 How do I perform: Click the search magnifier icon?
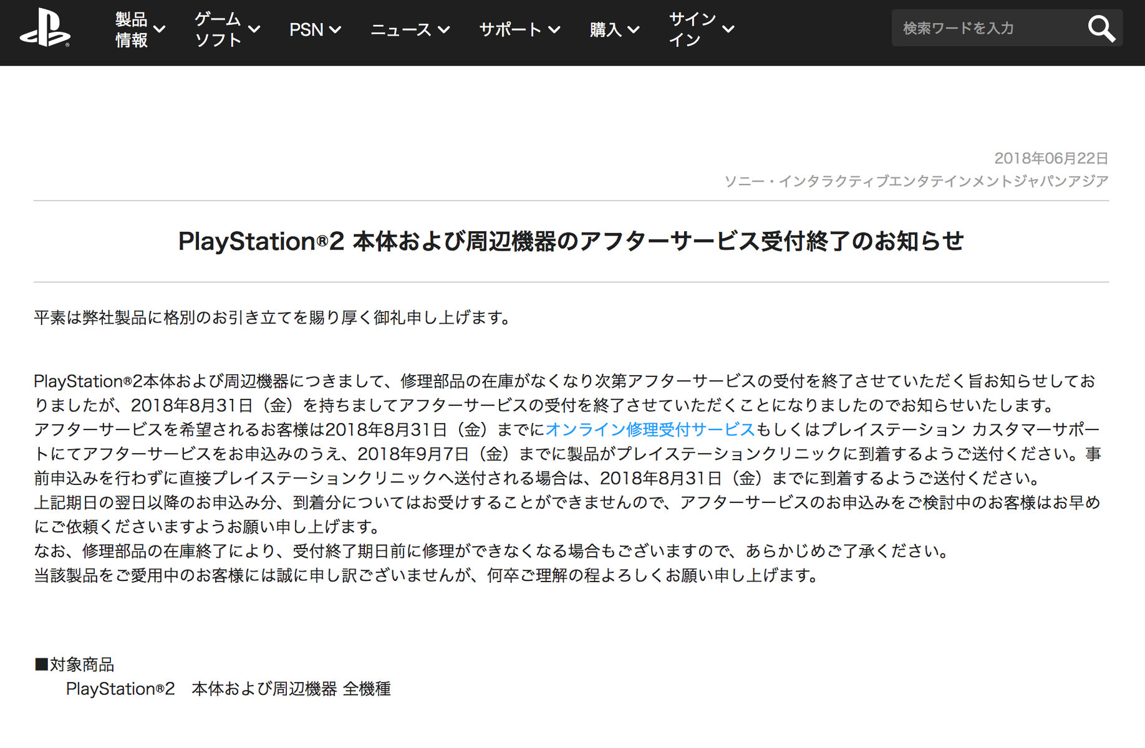pos(1101,29)
